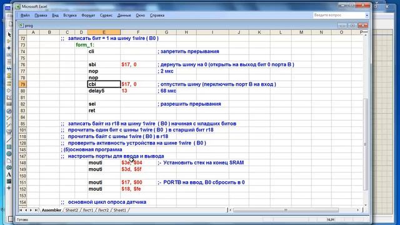The height and width of the screenshot is (225, 400).
Task: Go to previous sheet tab navigation arrow
Action: coord(26,210)
